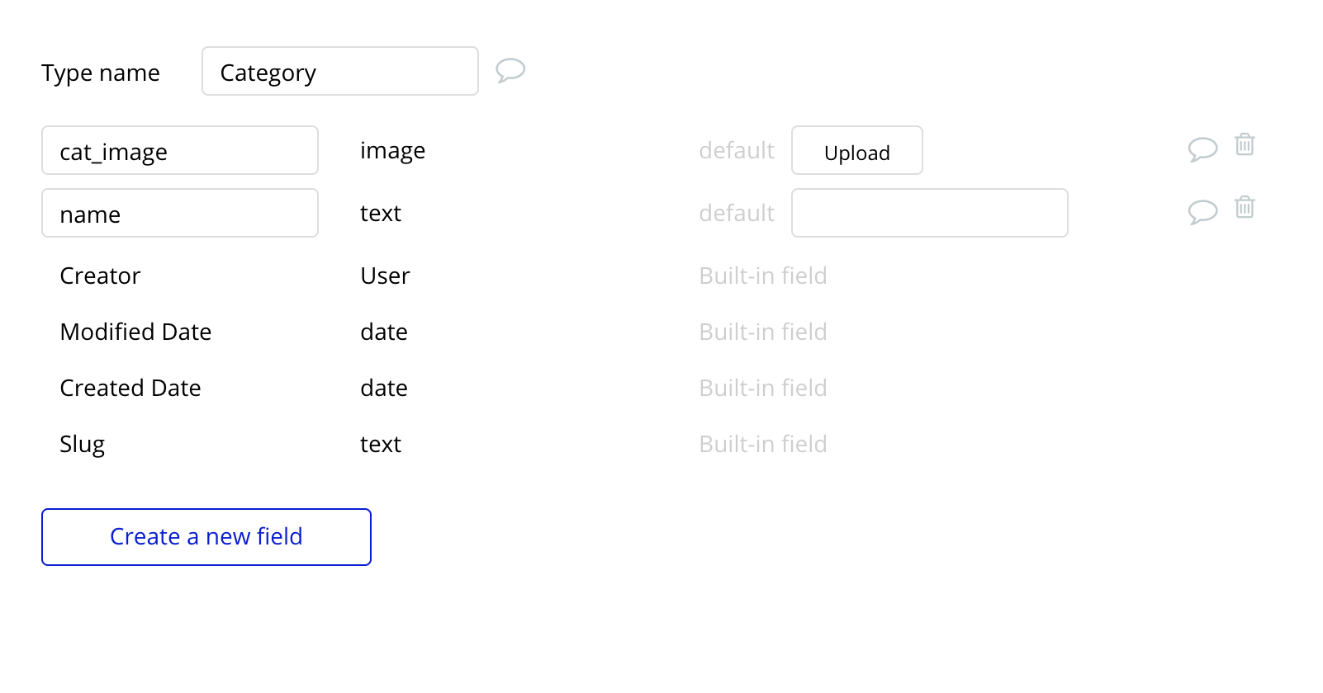Select the Creator built-in field label
Screen dimensions: 1323x693
coord(100,276)
